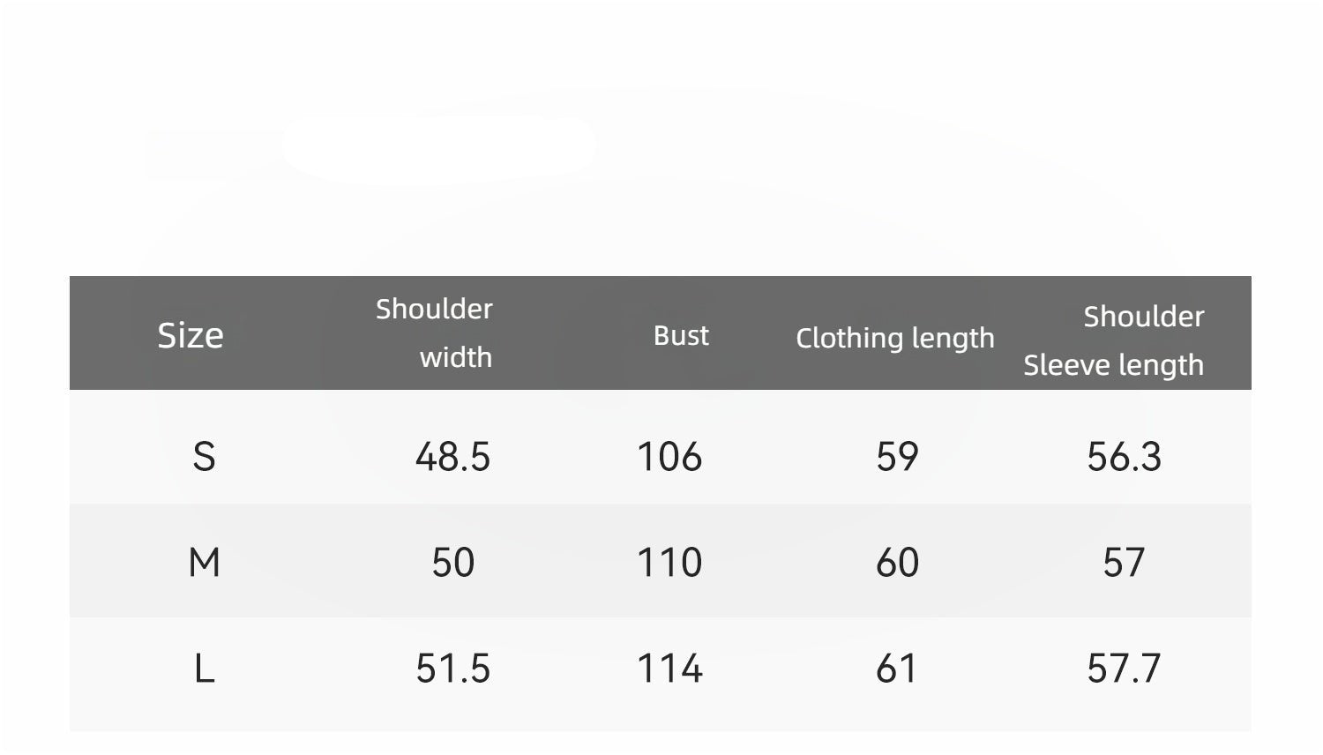Click clothing length value 59
1323x755 pixels.
pos(897,457)
